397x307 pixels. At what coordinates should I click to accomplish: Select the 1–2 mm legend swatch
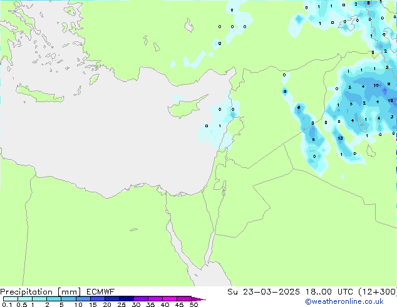pyautogui.click(x=39, y=299)
